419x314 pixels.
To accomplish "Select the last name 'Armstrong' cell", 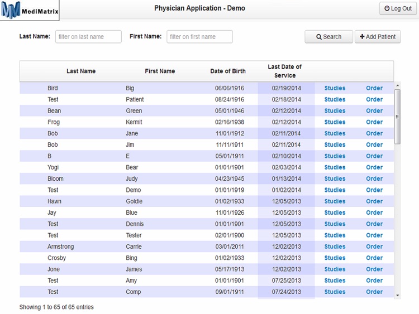I will pyautogui.click(x=61, y=247).
